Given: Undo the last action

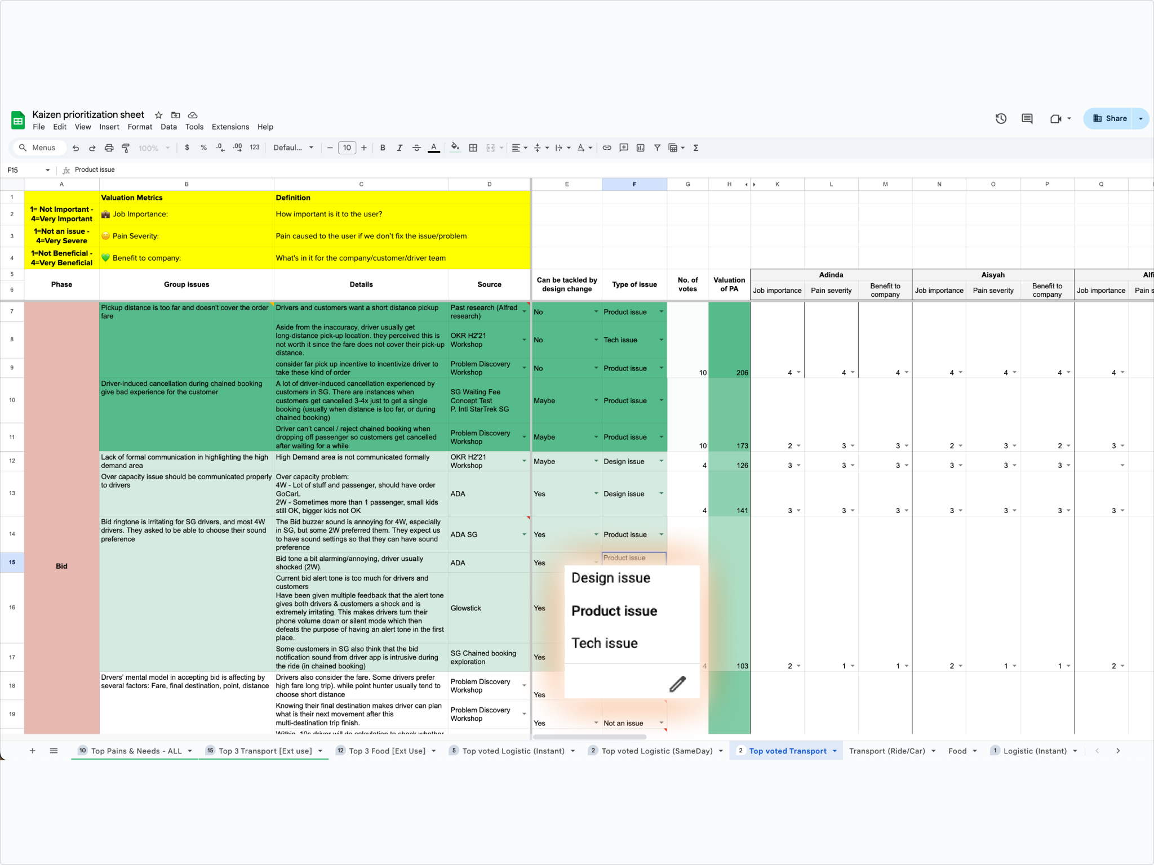Looking at the screenshot, I should tap(76, 148).
